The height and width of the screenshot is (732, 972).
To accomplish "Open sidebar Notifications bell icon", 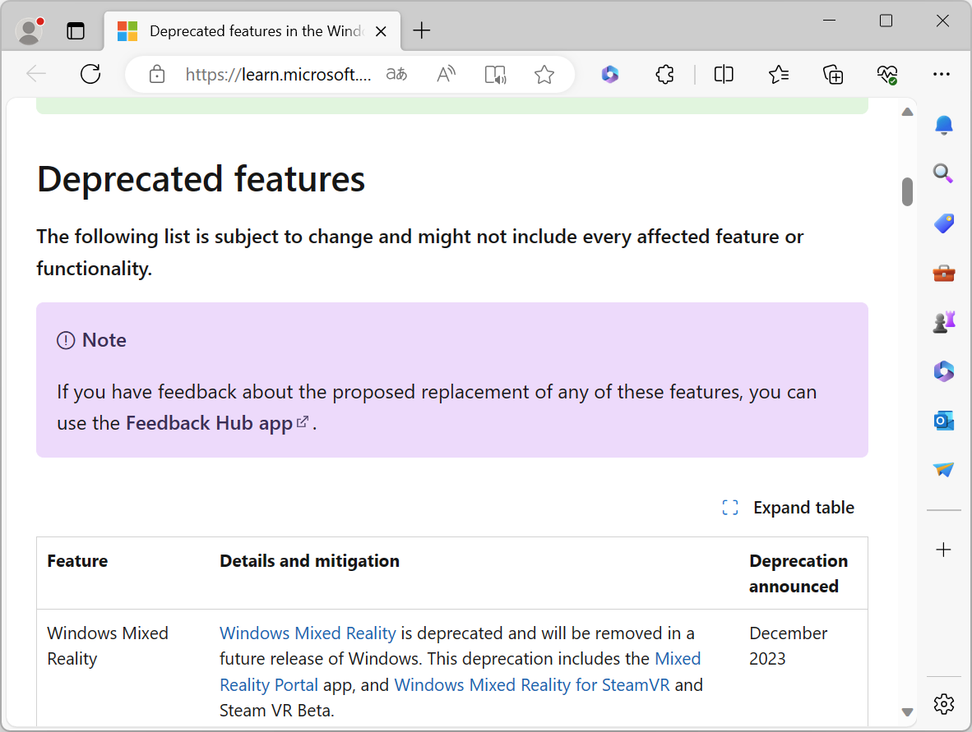I will 943,125.
